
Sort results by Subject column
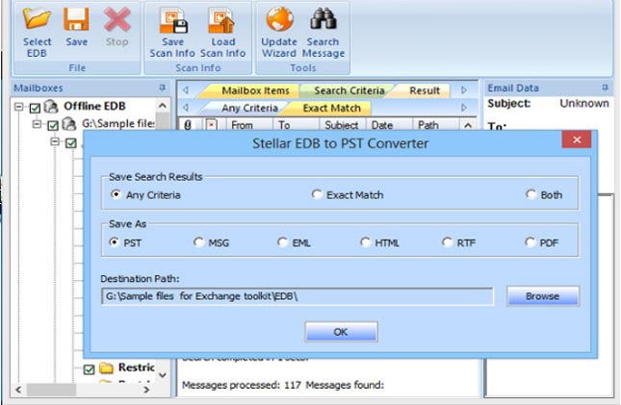pos(343,125)
